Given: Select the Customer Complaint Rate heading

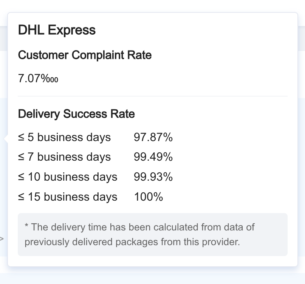Looking at the screenshot, I should [x=85, y=55].
